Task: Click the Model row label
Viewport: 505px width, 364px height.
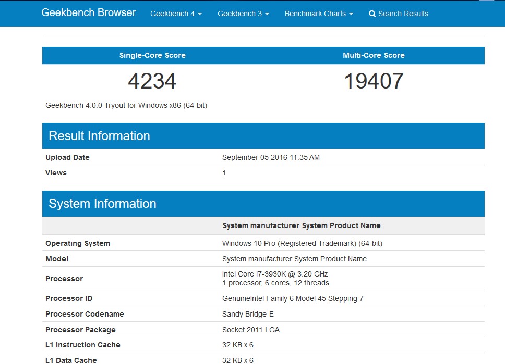Action: coord(57,259)
